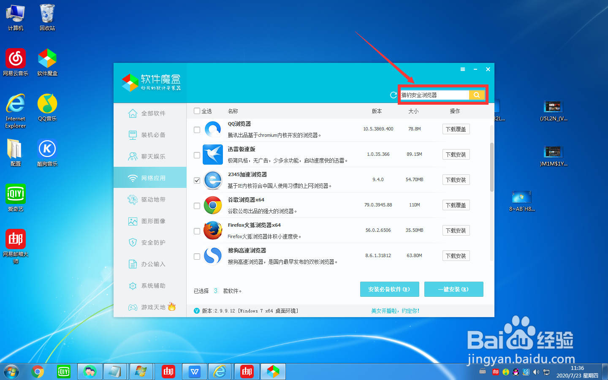Check the Firefox火狐浏览器x64 checkbox

coord(197,231)
